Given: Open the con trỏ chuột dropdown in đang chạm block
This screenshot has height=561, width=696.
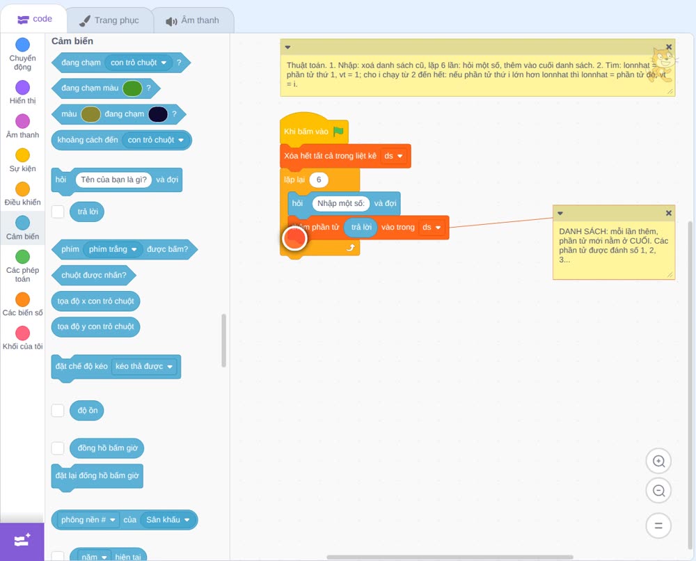Looking at the screenshot, I should (139, 63).
